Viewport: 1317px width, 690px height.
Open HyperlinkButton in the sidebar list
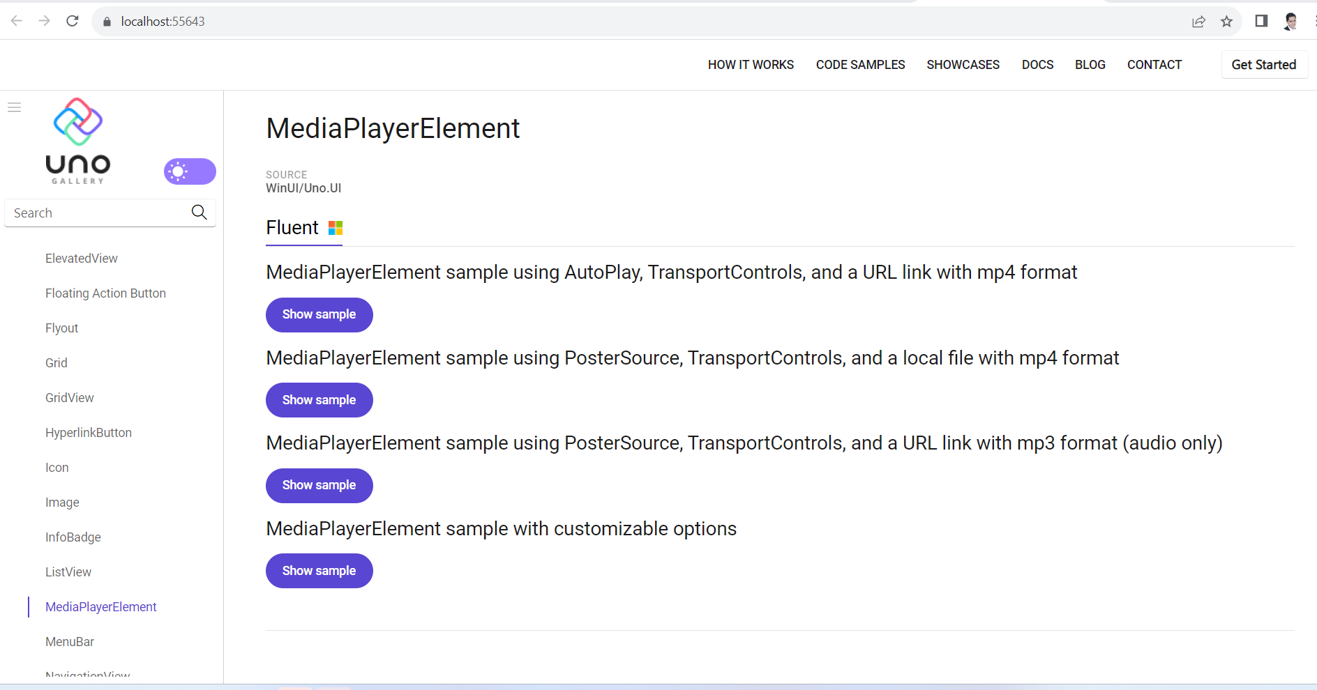pyautogui.click(x=89, y=433)
